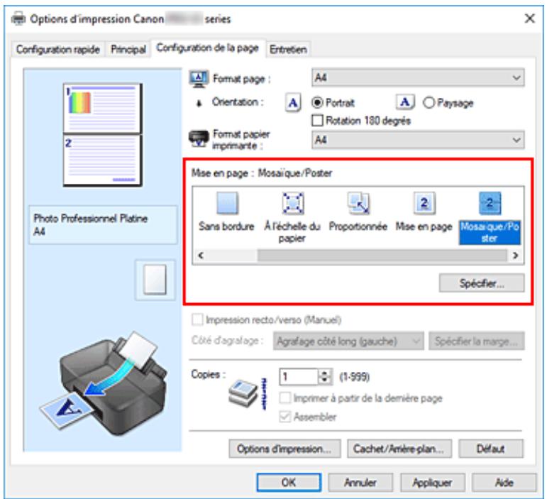Click the Spécifier la marge... button
Viewport: 547px width, 499px height.
point(477,341)
